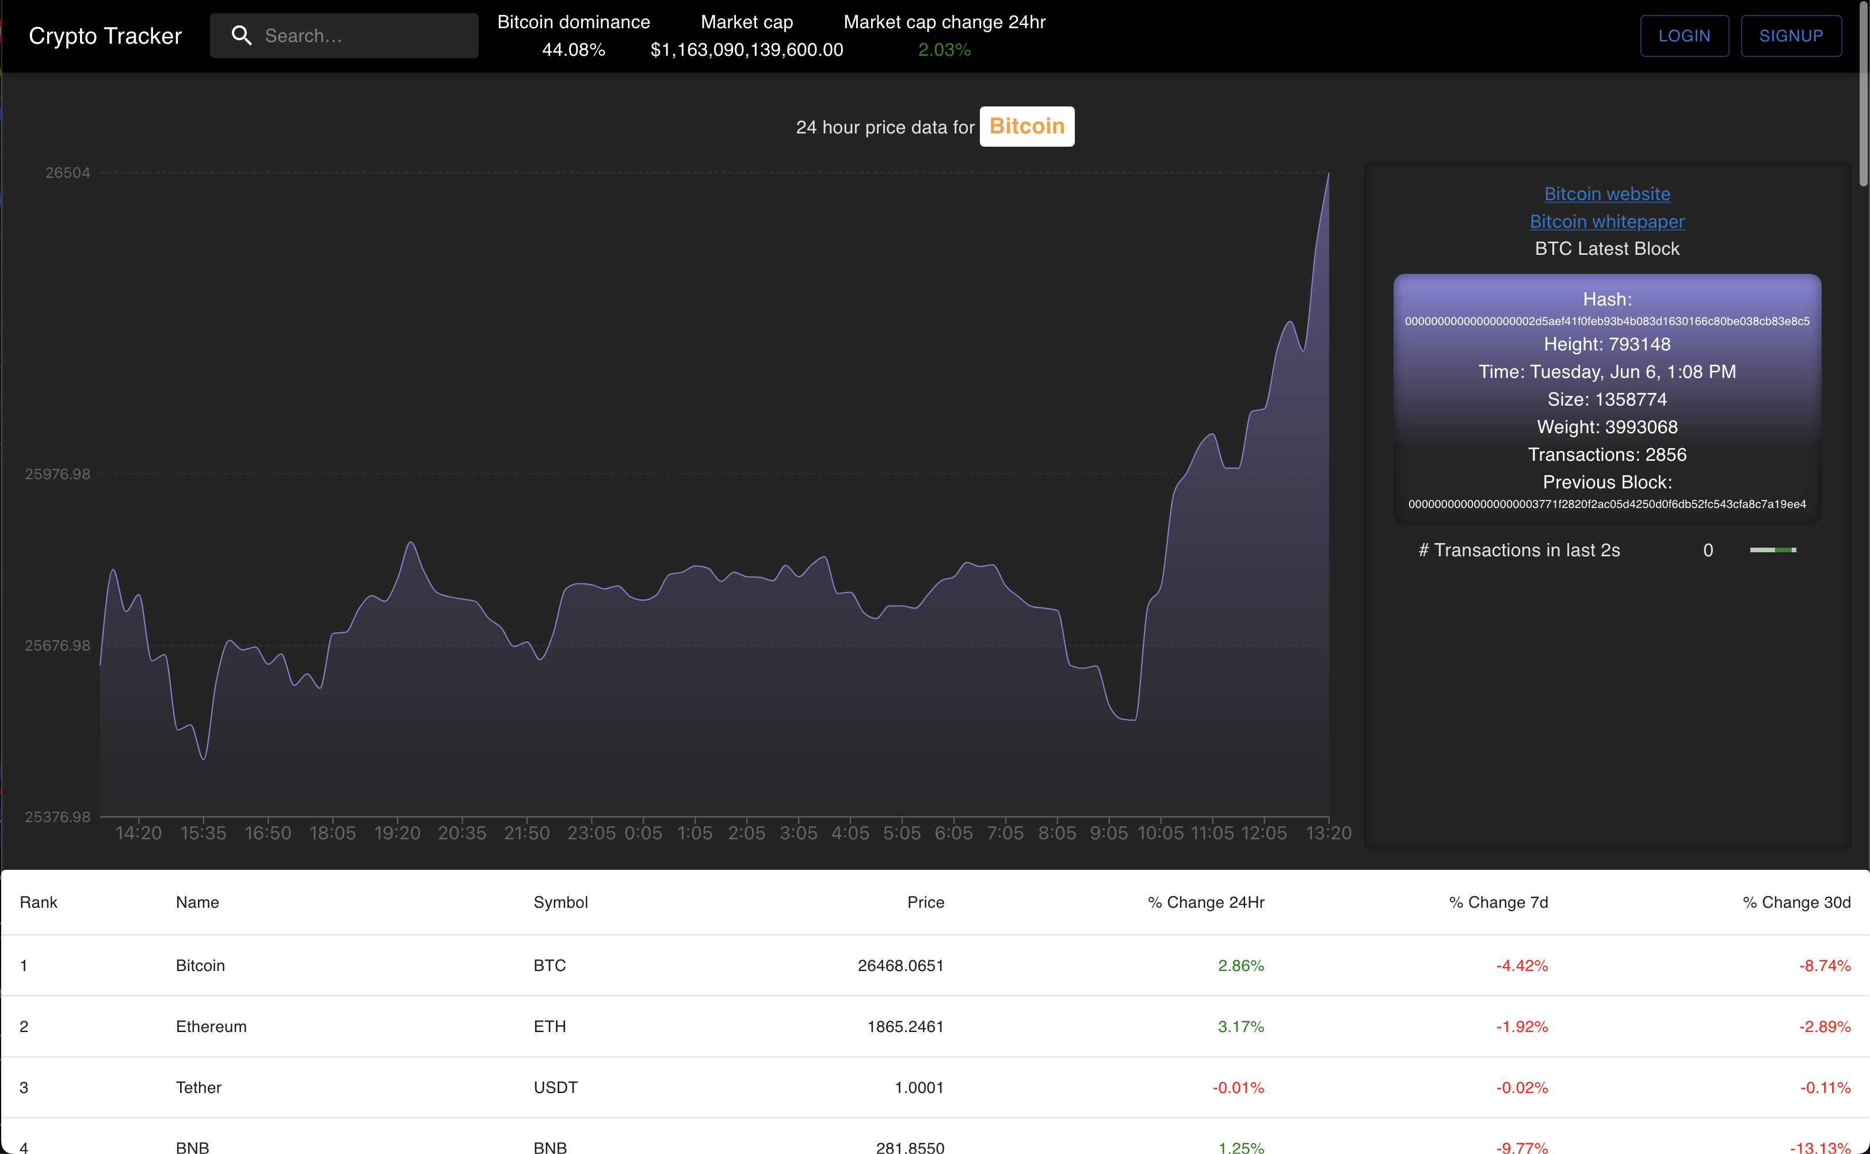The image size is (1870, 1154).
Task: Click Ethereum 24Hr change 3.17%
Action: tap(1241, 1026)
